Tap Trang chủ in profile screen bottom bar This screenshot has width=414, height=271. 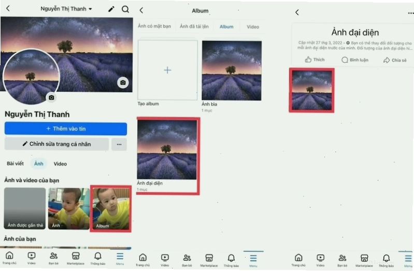tap(9, 258)
